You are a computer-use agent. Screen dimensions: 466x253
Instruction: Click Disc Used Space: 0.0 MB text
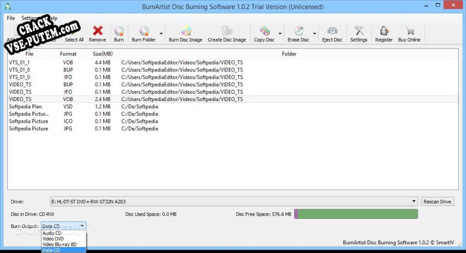150,214
